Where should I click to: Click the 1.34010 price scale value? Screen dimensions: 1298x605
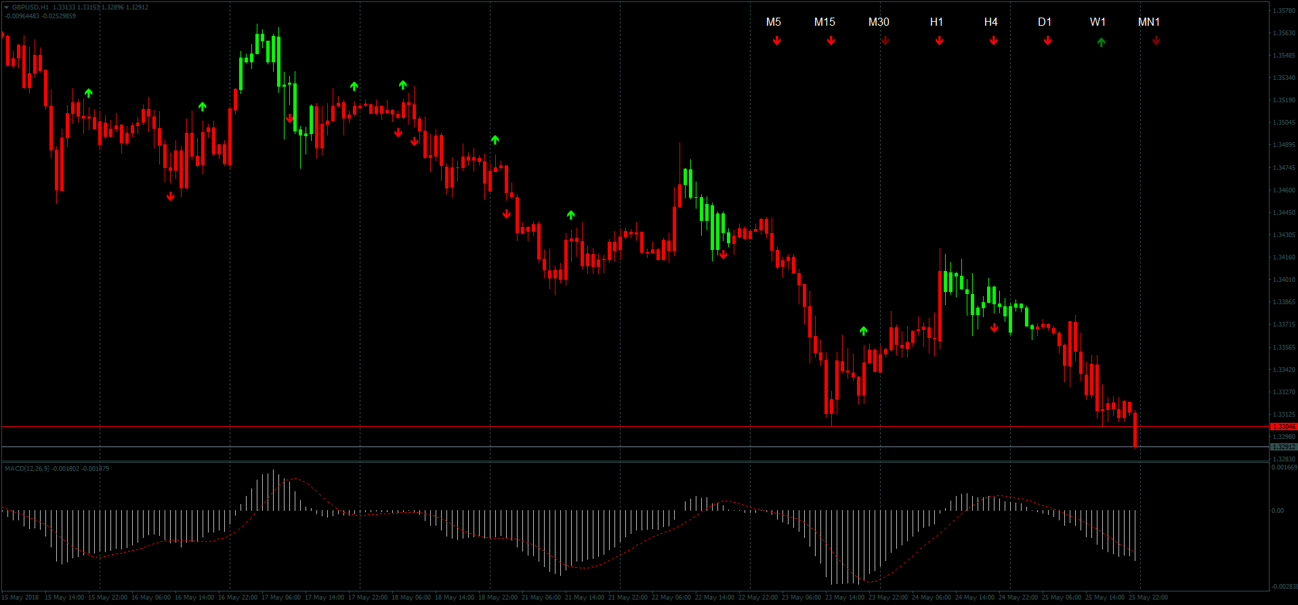pos(1284,280)
